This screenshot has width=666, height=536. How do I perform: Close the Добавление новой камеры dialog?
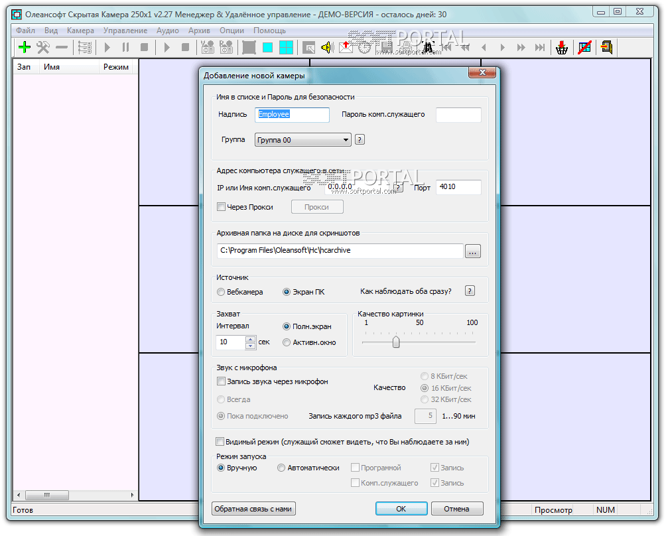(482, 72)
